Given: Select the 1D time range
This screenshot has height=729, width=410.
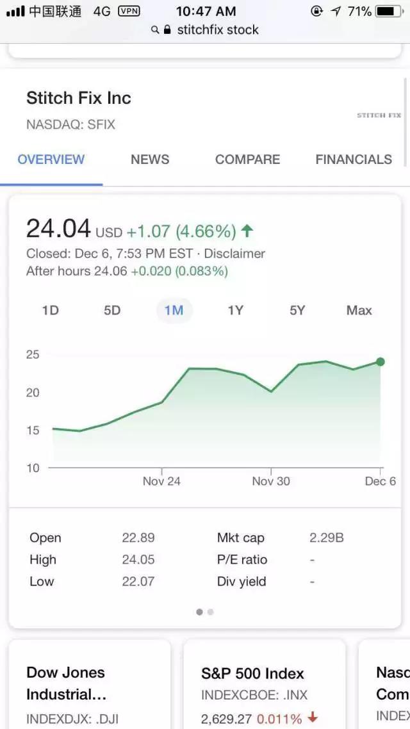Looking at the screenshot, I should point(51,311).
